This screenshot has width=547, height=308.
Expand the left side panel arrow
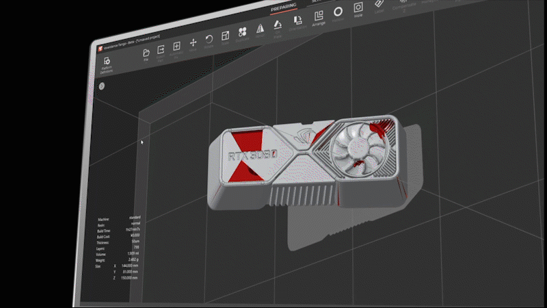click(101, 86)
